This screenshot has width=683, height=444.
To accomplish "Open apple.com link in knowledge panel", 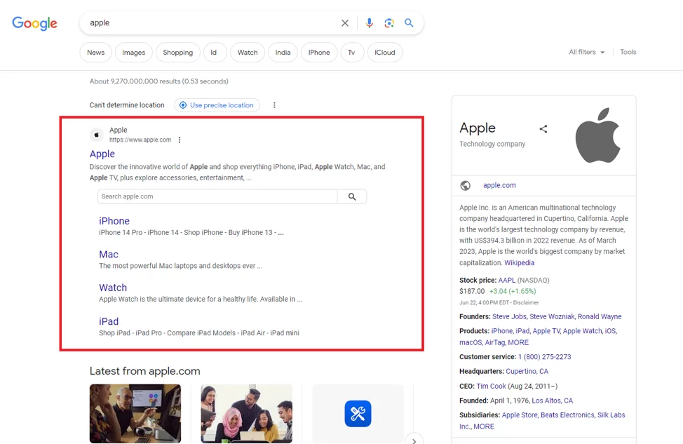I will [499, 185].
